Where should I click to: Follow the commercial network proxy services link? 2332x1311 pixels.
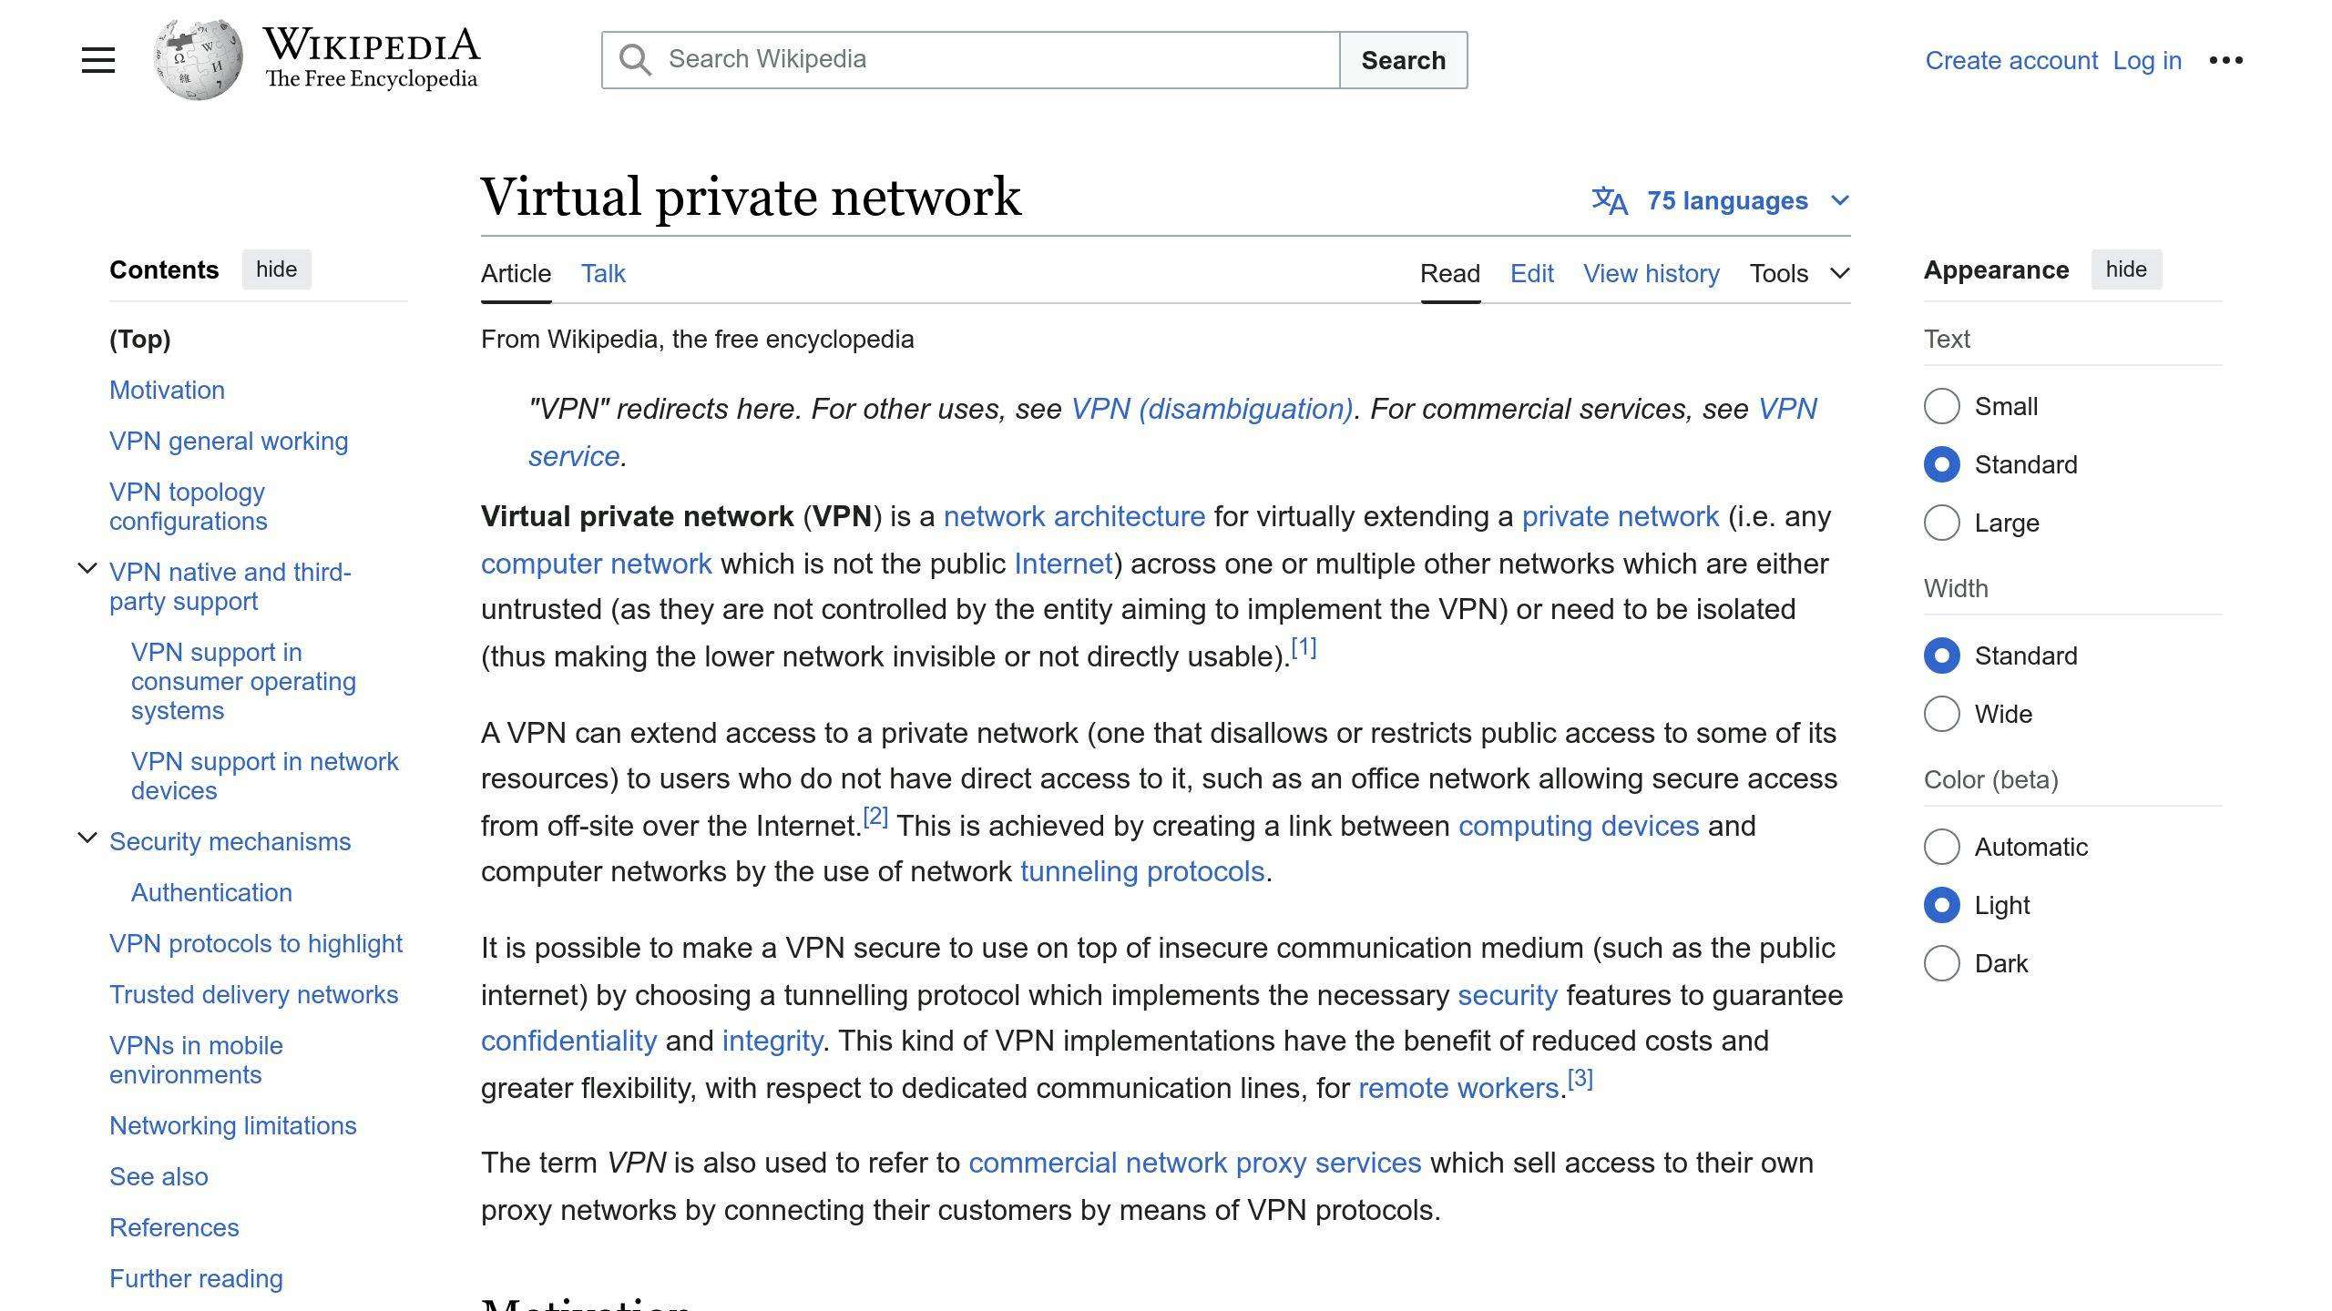coord(1194,1163)
